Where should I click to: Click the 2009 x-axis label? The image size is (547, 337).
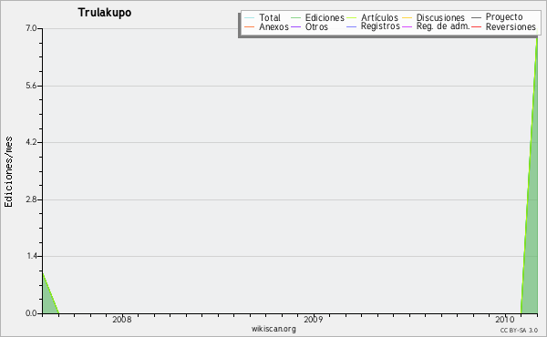314,319
